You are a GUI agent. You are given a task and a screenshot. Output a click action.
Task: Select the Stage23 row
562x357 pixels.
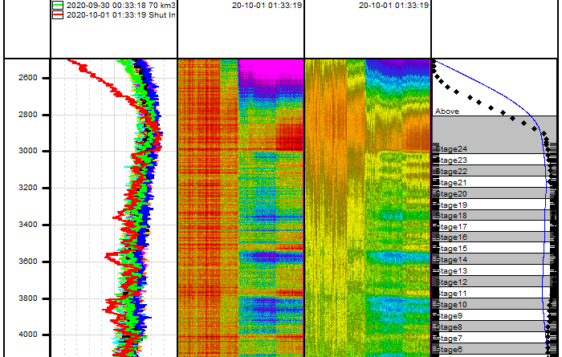click(x=495, y=160)
